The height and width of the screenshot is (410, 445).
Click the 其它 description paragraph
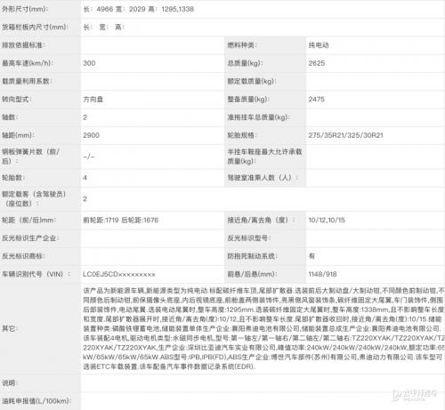pyautogui.click(x=263, y=328)
